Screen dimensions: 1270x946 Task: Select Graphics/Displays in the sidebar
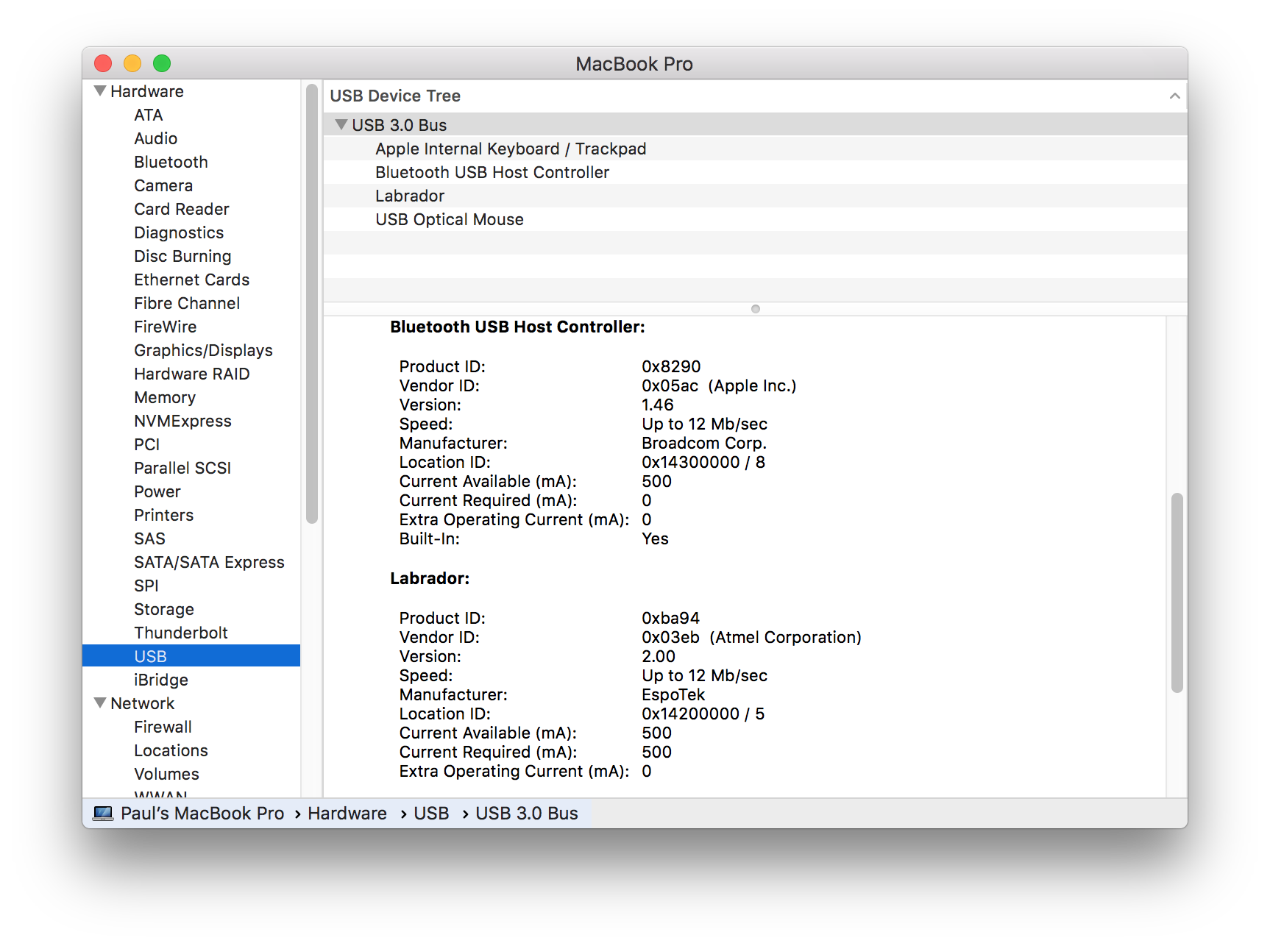tap(203, 351)
